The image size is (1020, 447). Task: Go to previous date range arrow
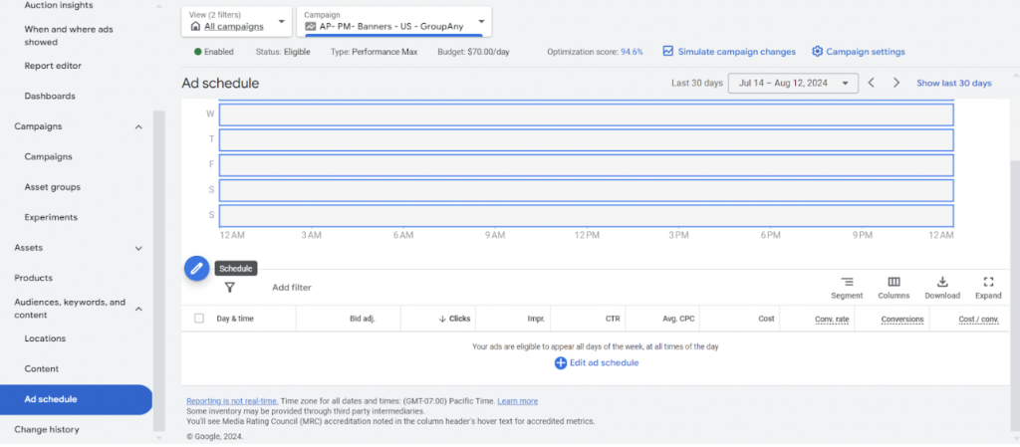872,84
